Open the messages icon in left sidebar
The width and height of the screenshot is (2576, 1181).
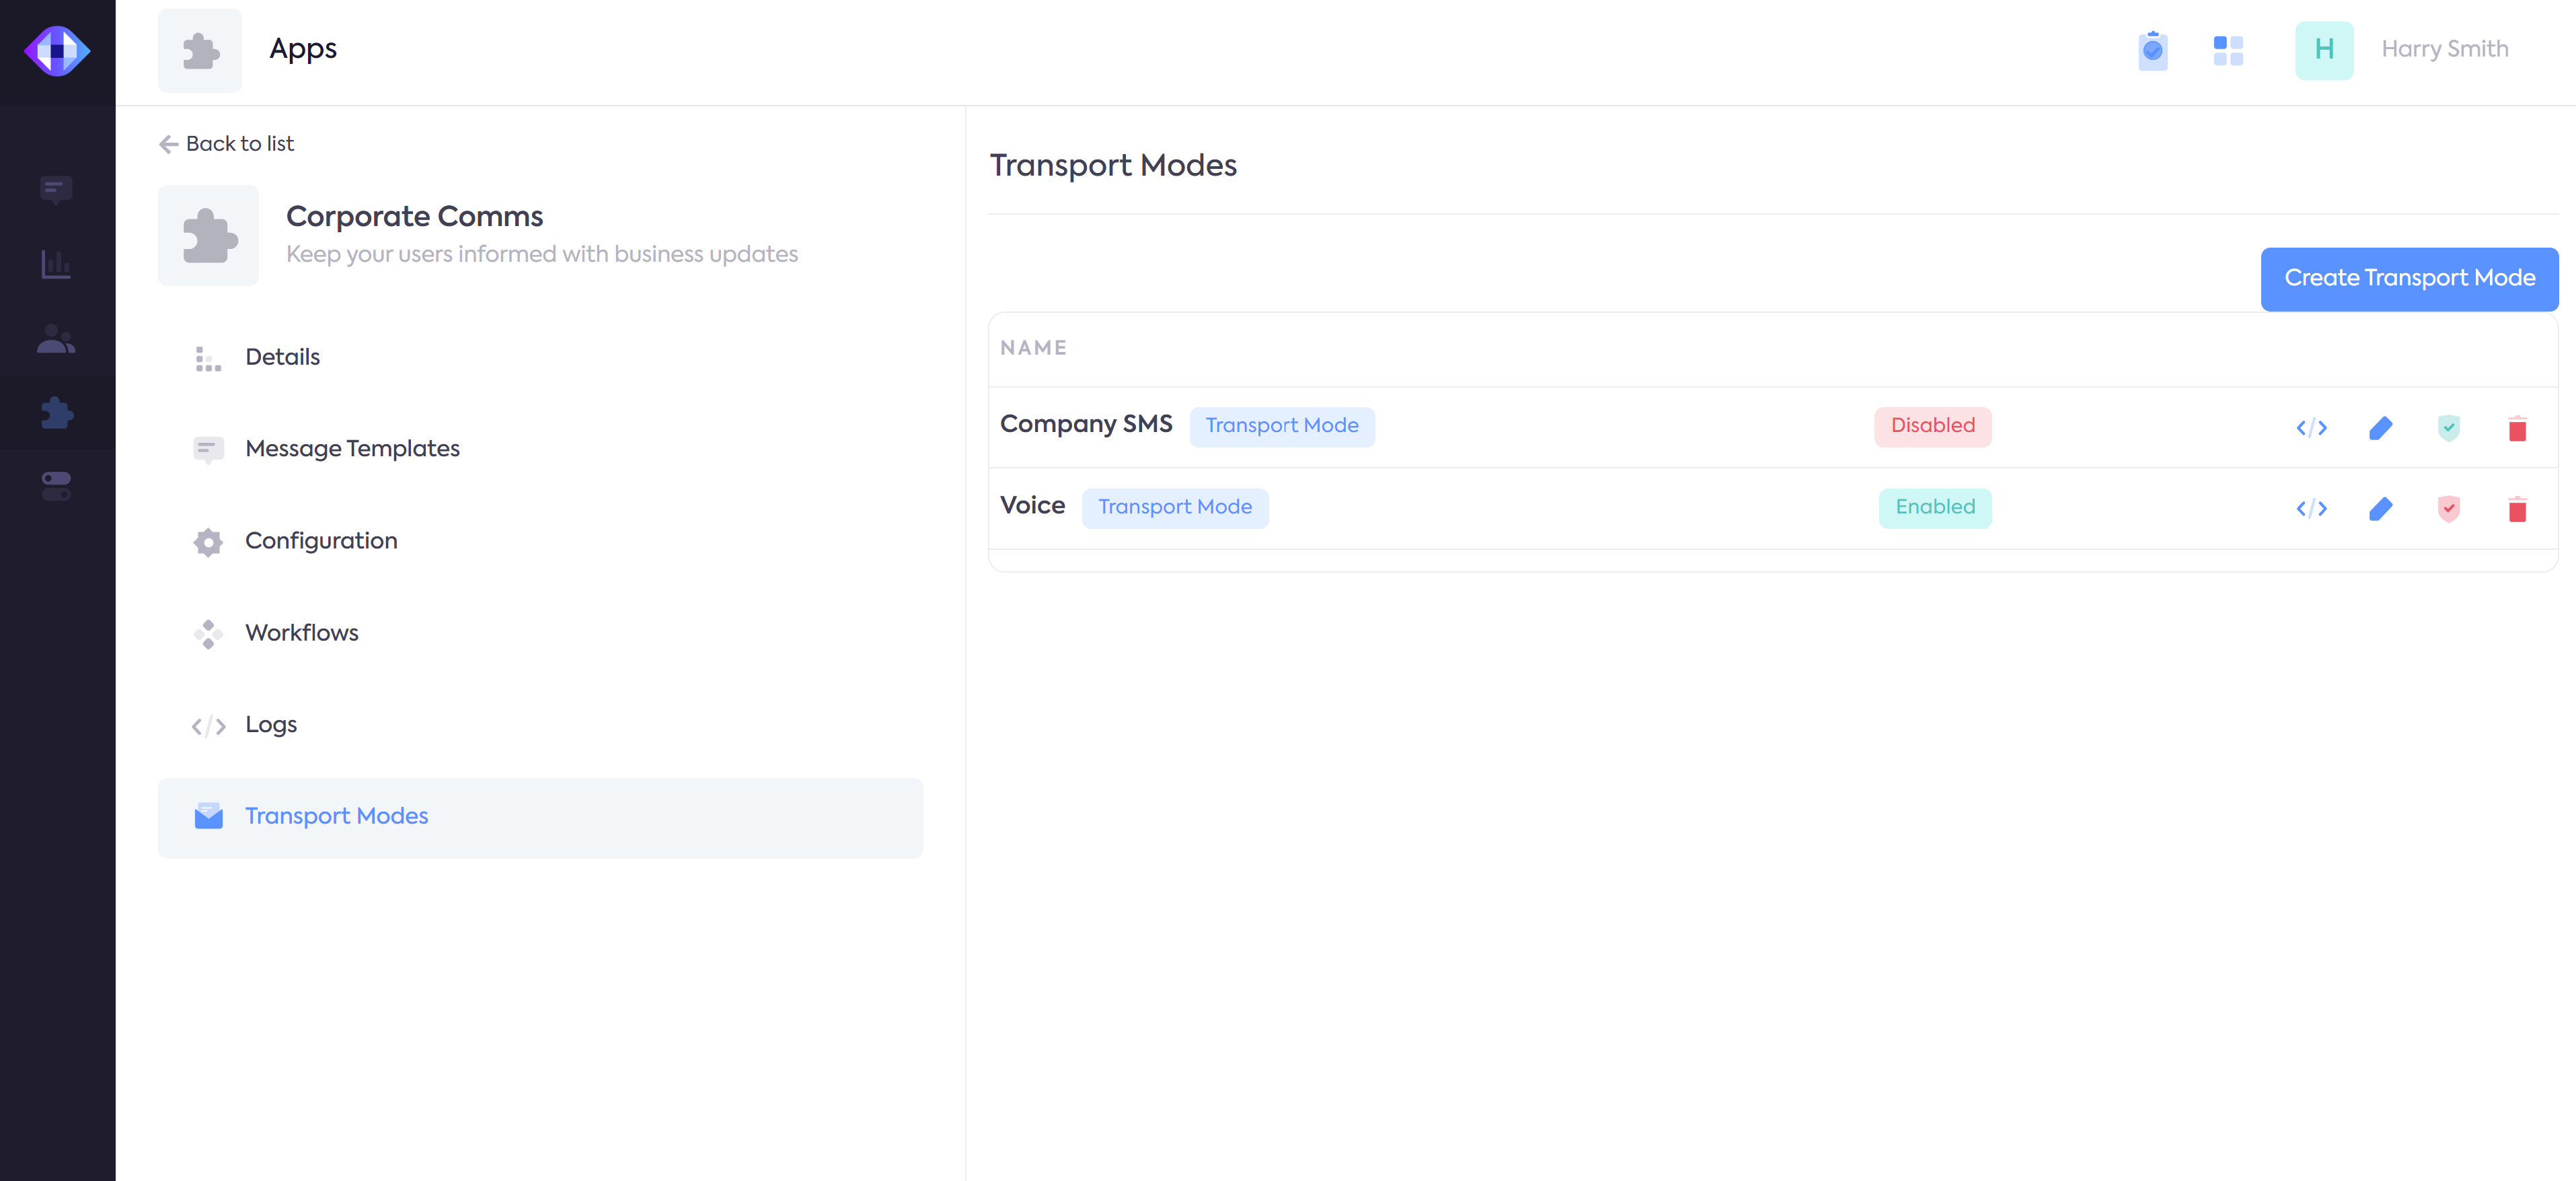point(56,189)
